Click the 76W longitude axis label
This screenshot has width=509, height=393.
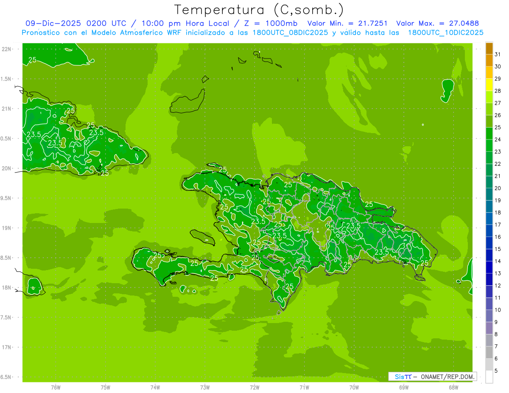[x=56, y=387]
